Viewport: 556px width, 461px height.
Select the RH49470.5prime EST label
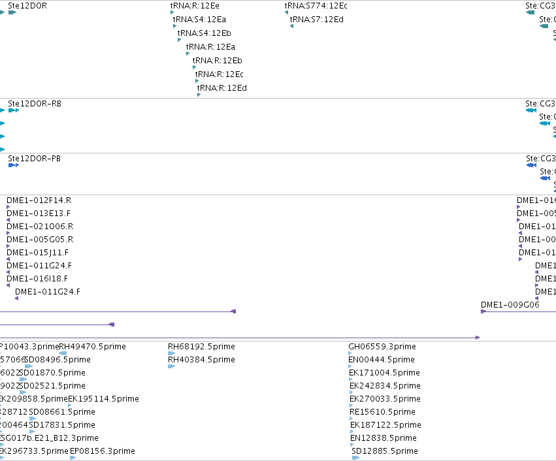coord(92,347)
